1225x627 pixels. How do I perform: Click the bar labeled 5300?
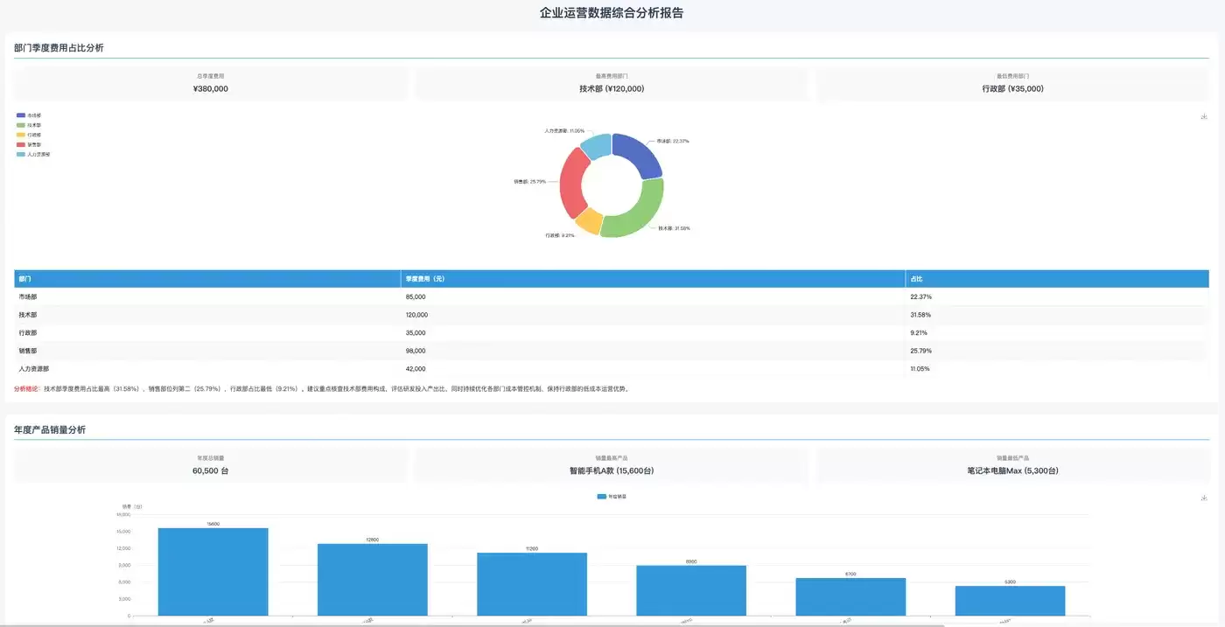[x=1010, y=601]
